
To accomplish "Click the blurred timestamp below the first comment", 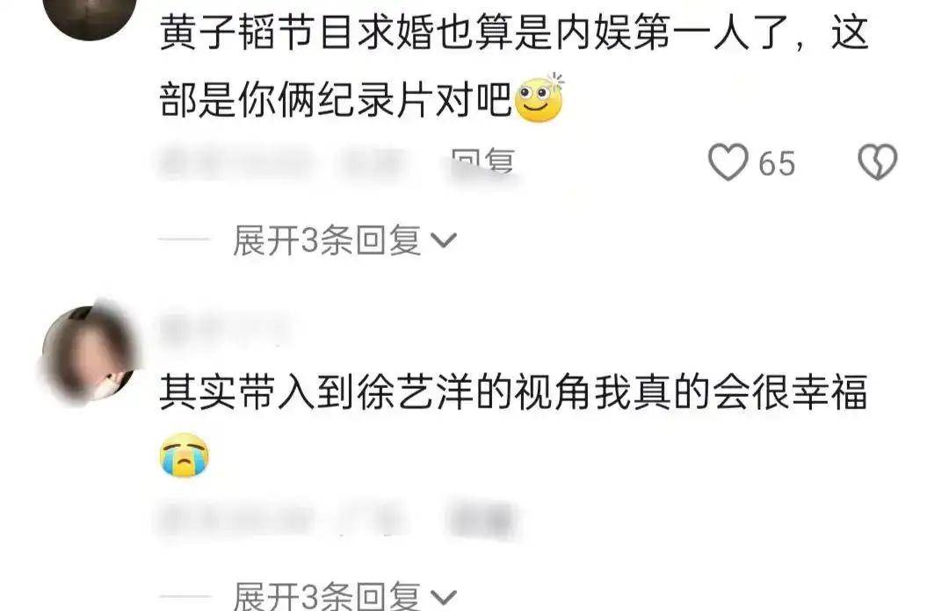I will pos(236,163).
